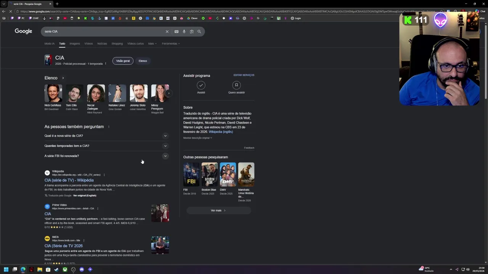Click the Ver original (English) link
The width and height of the screenshot is (488, 274).
pyautogui.click(x=85, y=196)
